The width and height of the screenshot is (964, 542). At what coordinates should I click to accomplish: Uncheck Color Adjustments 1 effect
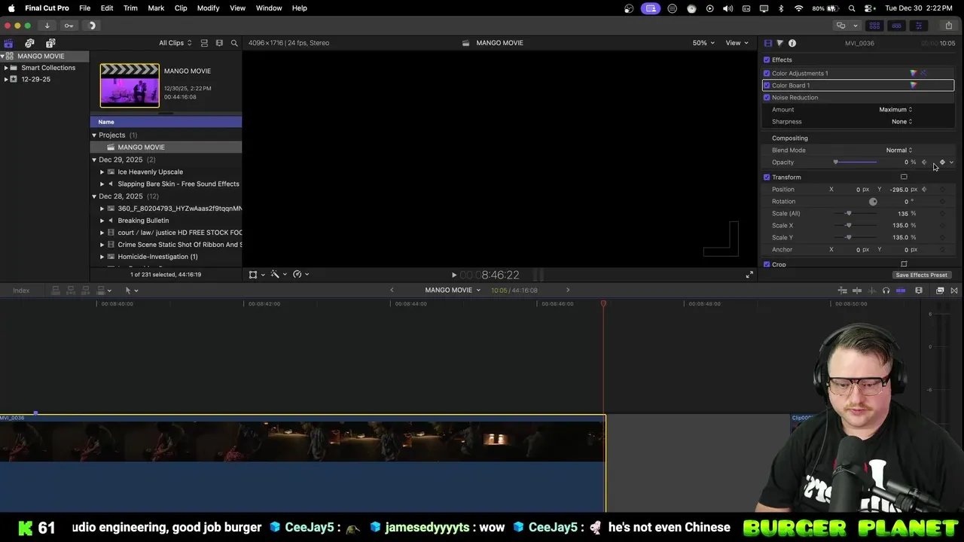(767, 73)
